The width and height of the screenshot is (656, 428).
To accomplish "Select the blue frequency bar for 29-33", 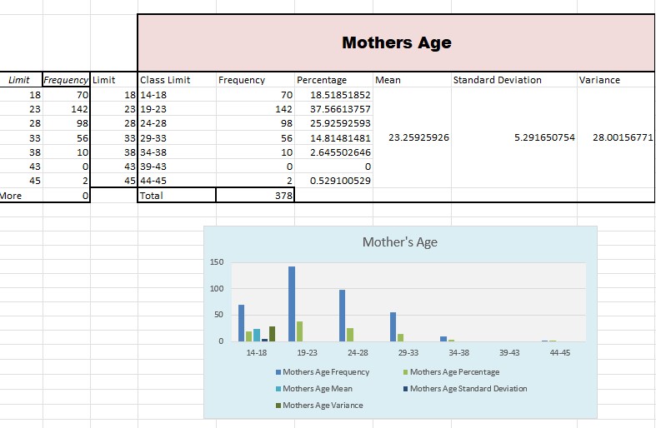I will [x=393, y=327].
